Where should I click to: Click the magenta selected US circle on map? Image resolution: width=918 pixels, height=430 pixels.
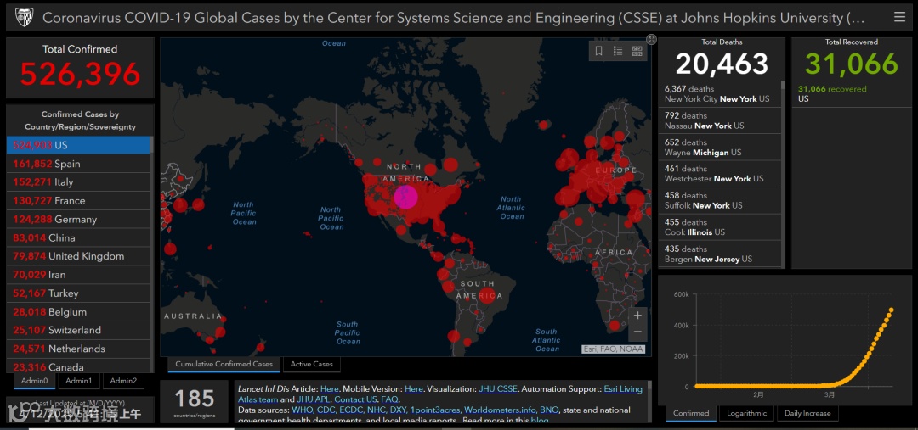(x=405, y=196)
